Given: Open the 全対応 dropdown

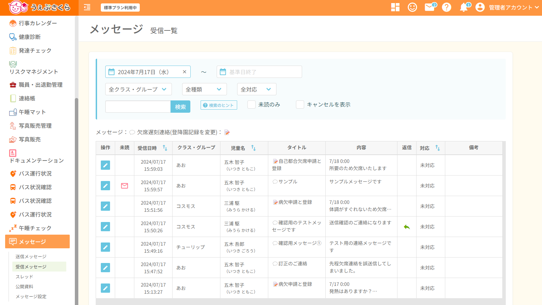Looking at the screenshot, I should tap(257, 89).
